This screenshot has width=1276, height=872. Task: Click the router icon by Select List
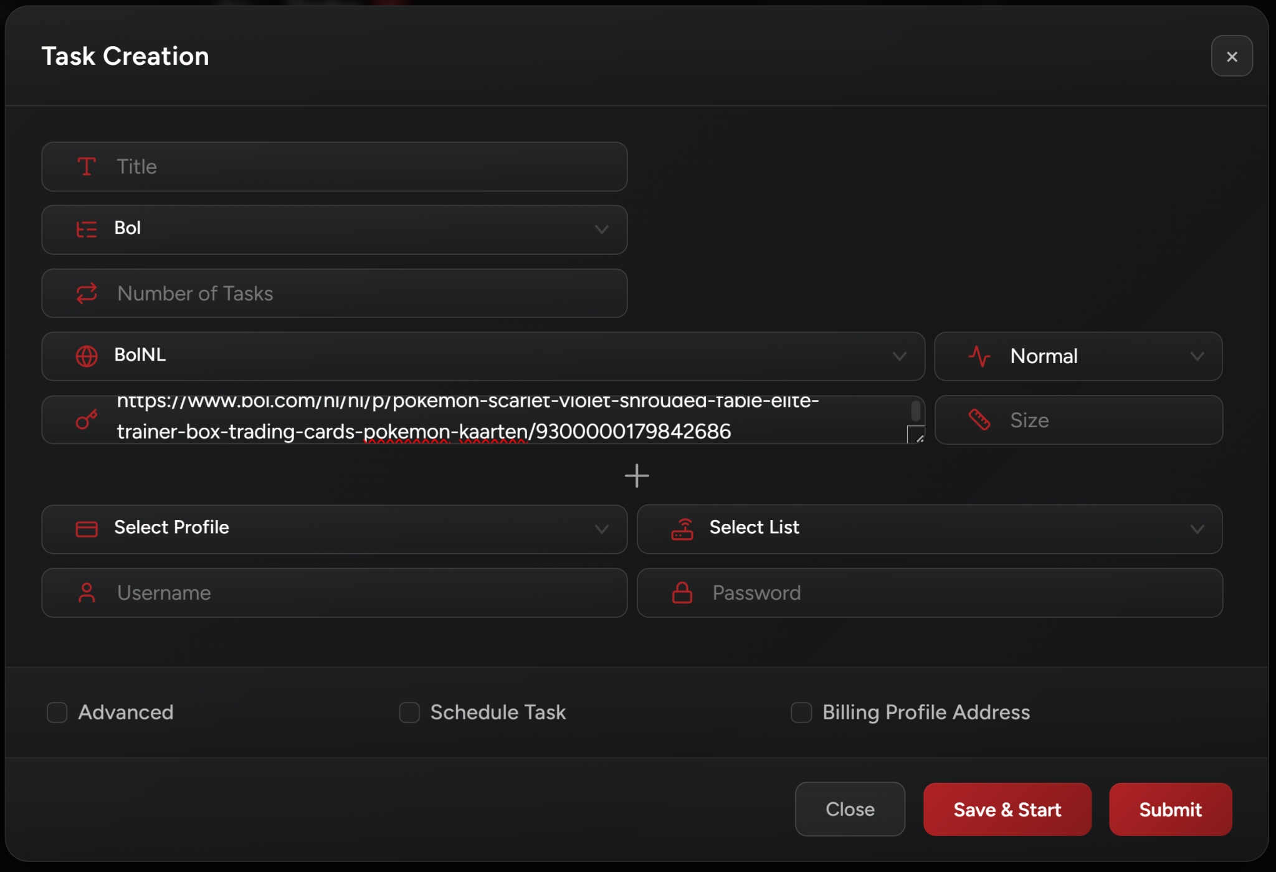click(x=682, y=529)
